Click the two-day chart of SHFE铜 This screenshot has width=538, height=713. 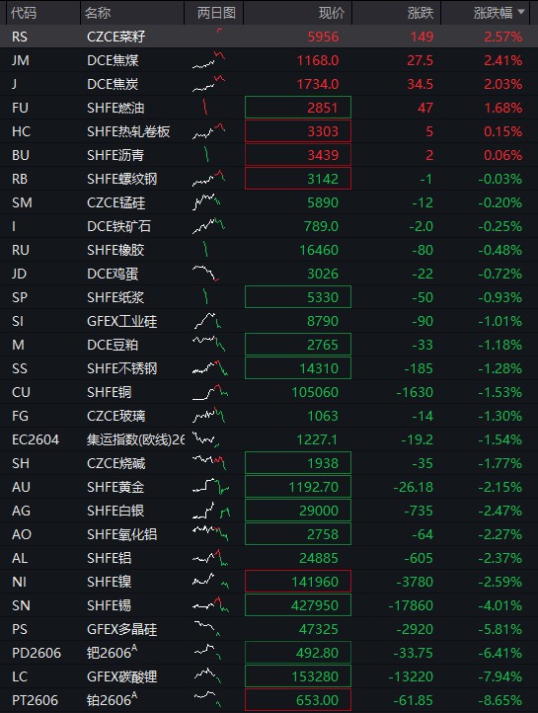[210, 392]
